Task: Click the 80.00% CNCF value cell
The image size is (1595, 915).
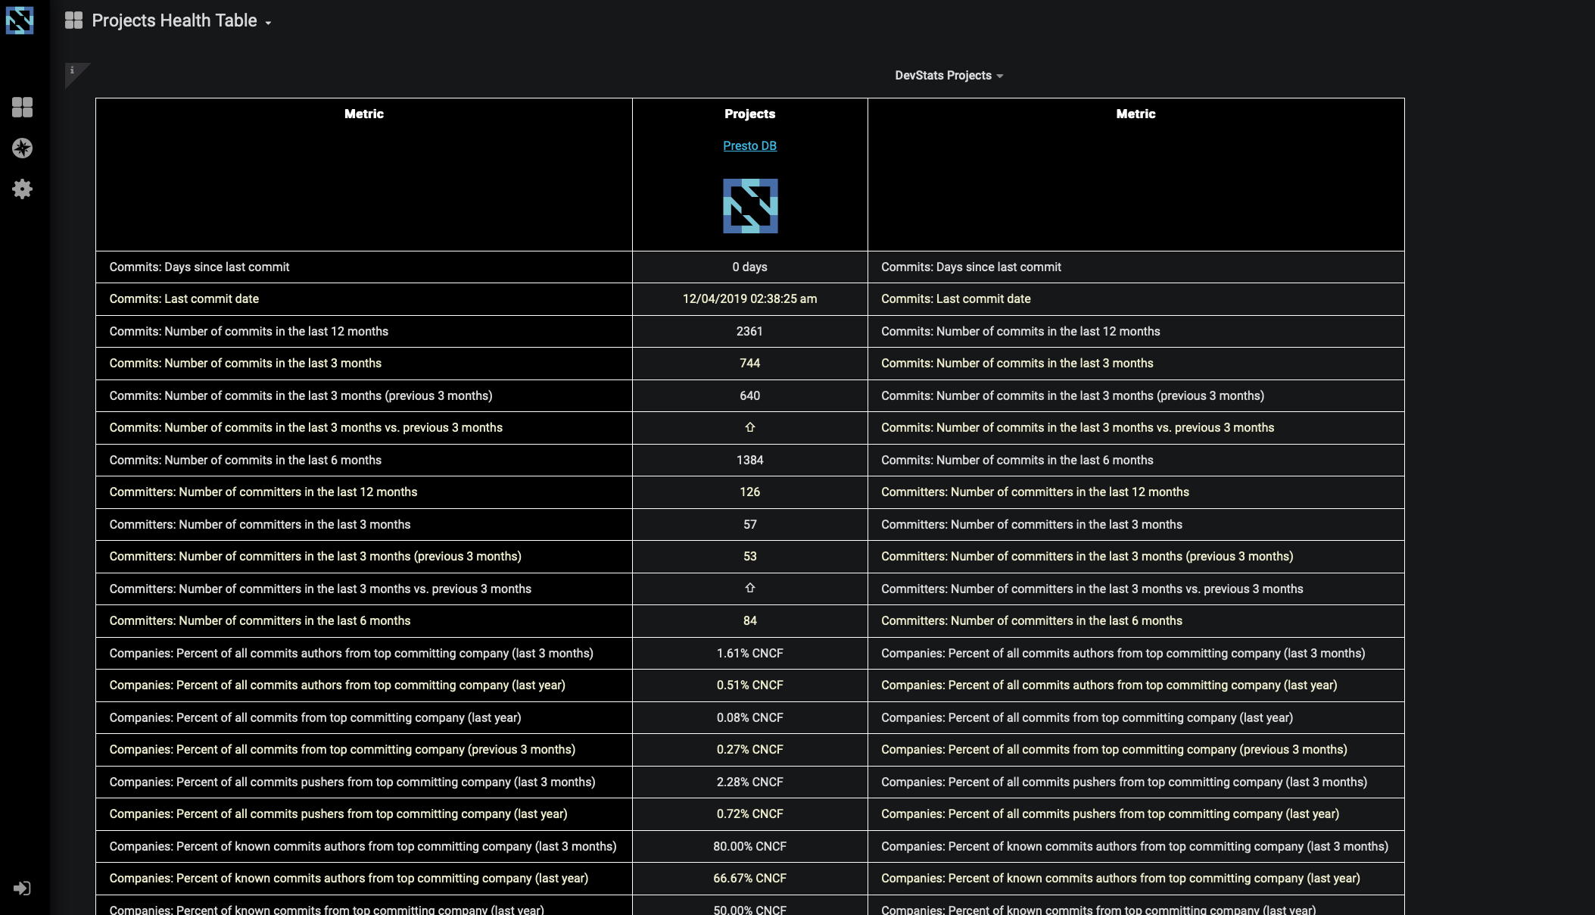Action: point(749,846)
